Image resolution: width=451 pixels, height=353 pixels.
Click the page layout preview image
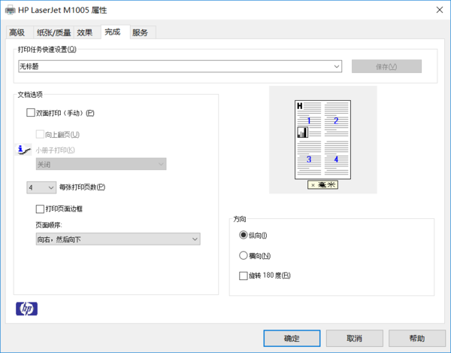322,140
